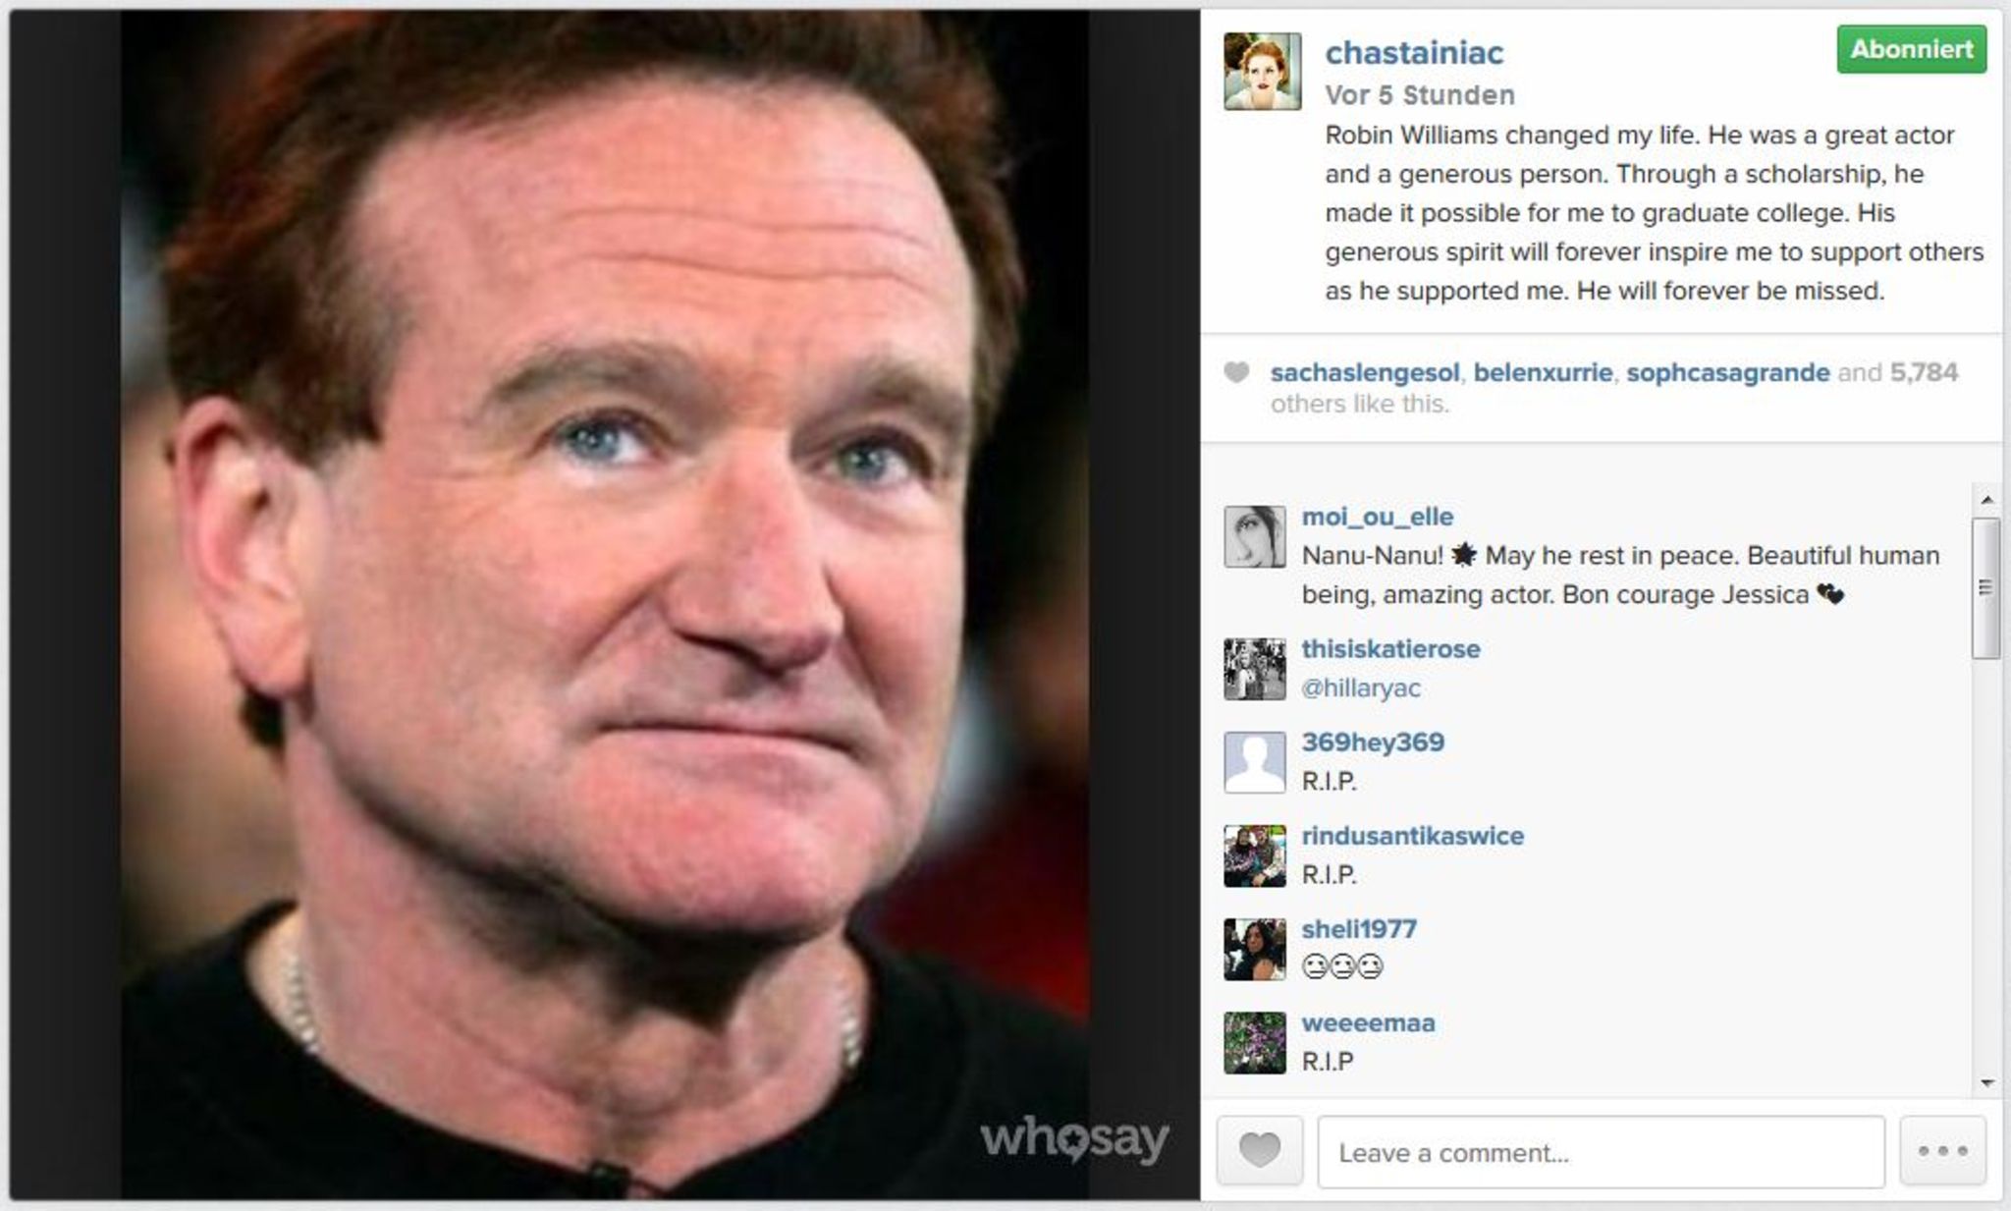Viewport: 2011px width, 1211px height.
Task: Click the main portrait photo
Action: tap(604, 605)
